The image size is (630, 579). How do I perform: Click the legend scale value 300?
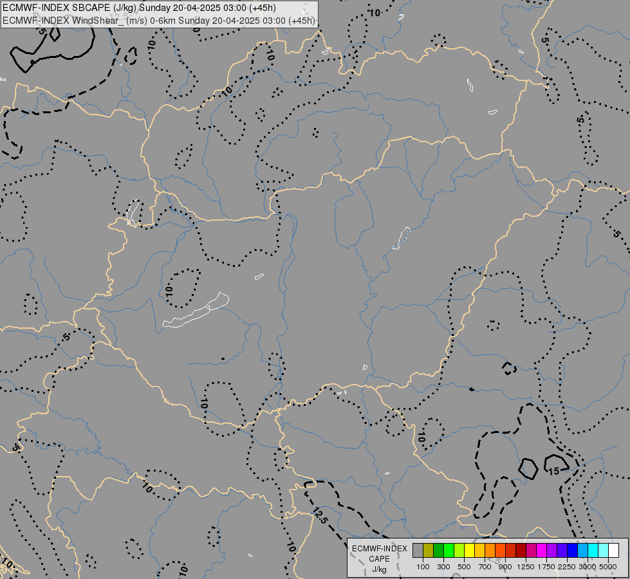[x=443, y=567]
